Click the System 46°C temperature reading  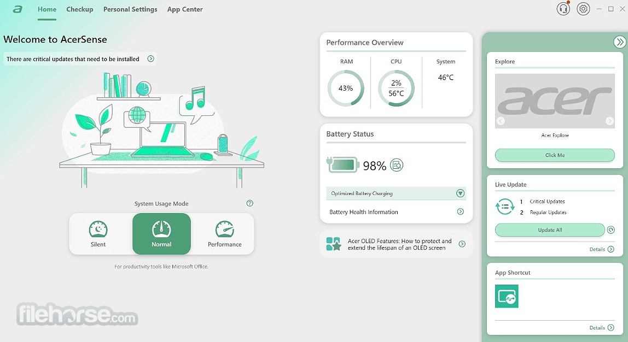coord(446,77)
